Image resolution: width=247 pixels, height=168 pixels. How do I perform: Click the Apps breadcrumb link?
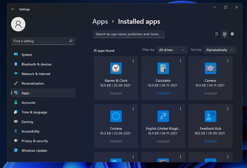click(x=100, y=21)
